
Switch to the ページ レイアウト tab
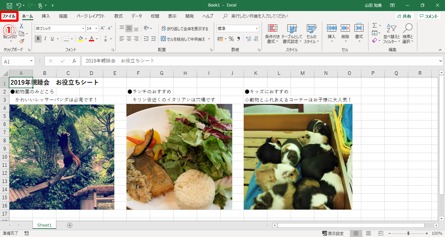tap(91, 16)
